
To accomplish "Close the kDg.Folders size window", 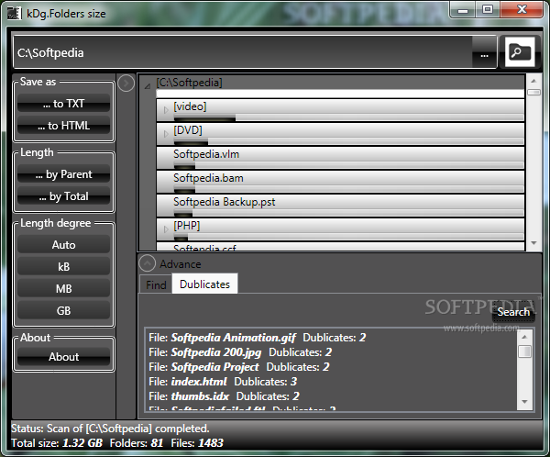I will 522,9.
